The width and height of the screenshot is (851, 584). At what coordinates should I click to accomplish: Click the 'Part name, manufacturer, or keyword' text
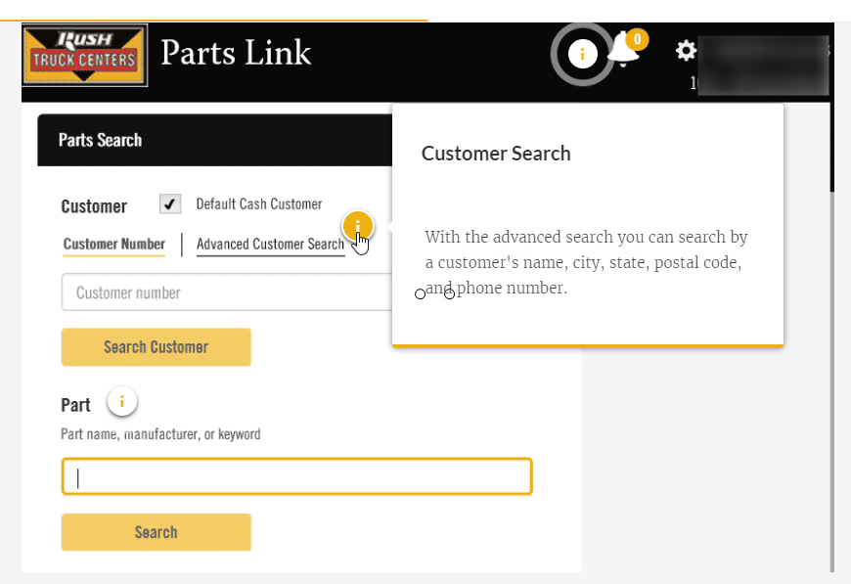[x=160, y=434]
